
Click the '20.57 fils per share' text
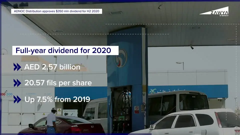click(x=58, y=83)
